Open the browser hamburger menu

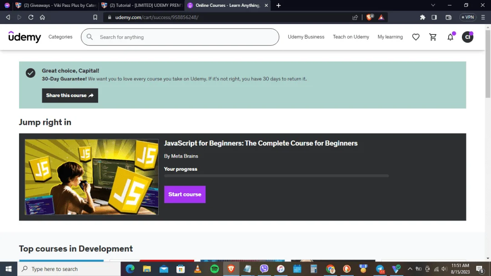[x=483, y=17]
